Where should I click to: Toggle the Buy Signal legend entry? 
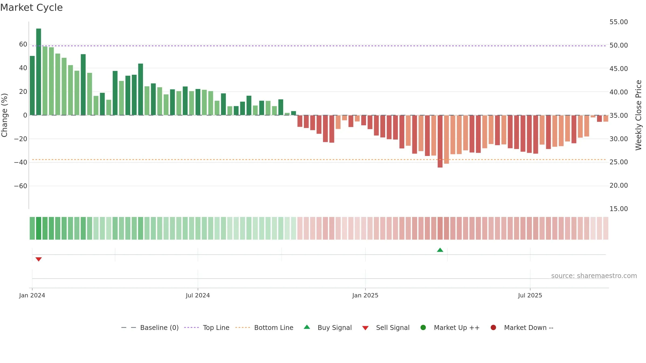pyautogui.click(x=328, y=328)
